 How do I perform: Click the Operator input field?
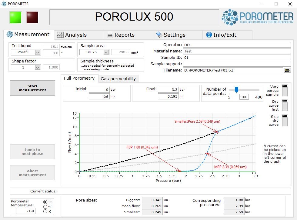237,45
